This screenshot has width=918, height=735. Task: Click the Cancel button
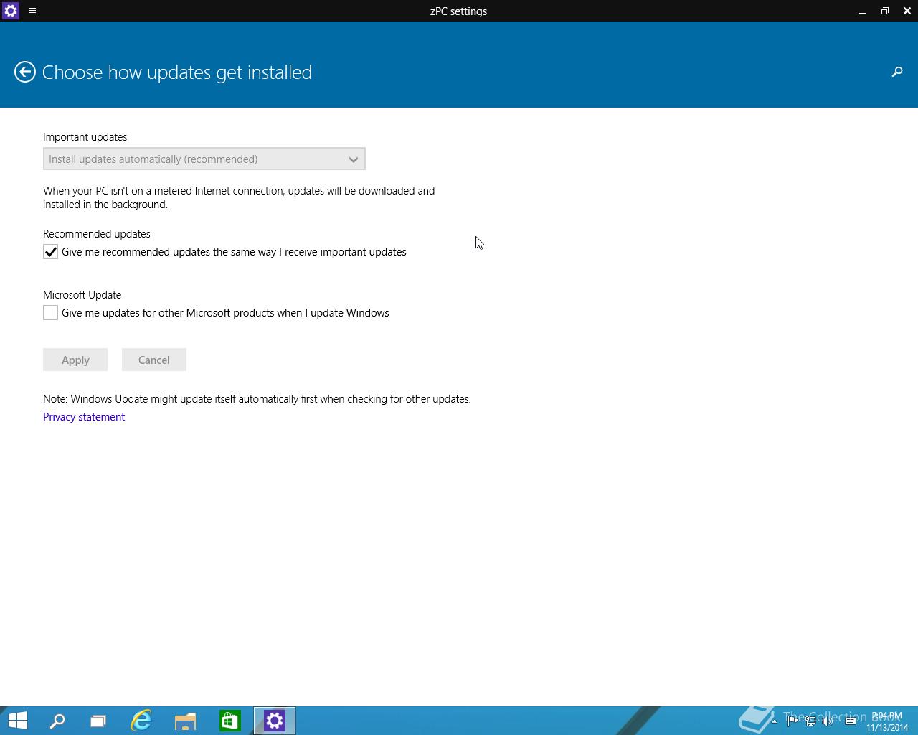[x=154, y=360]
